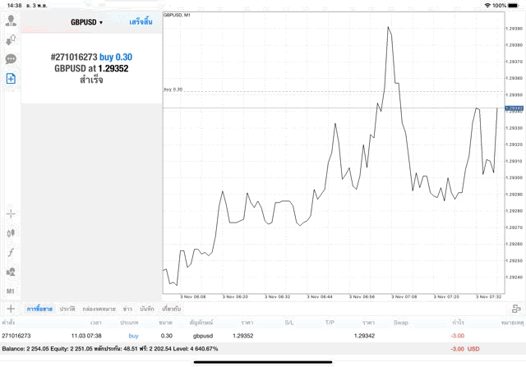Viewport: 526px width, 367px height.
Task: Add new order with plus icon
Action: (x=11, y=309)
